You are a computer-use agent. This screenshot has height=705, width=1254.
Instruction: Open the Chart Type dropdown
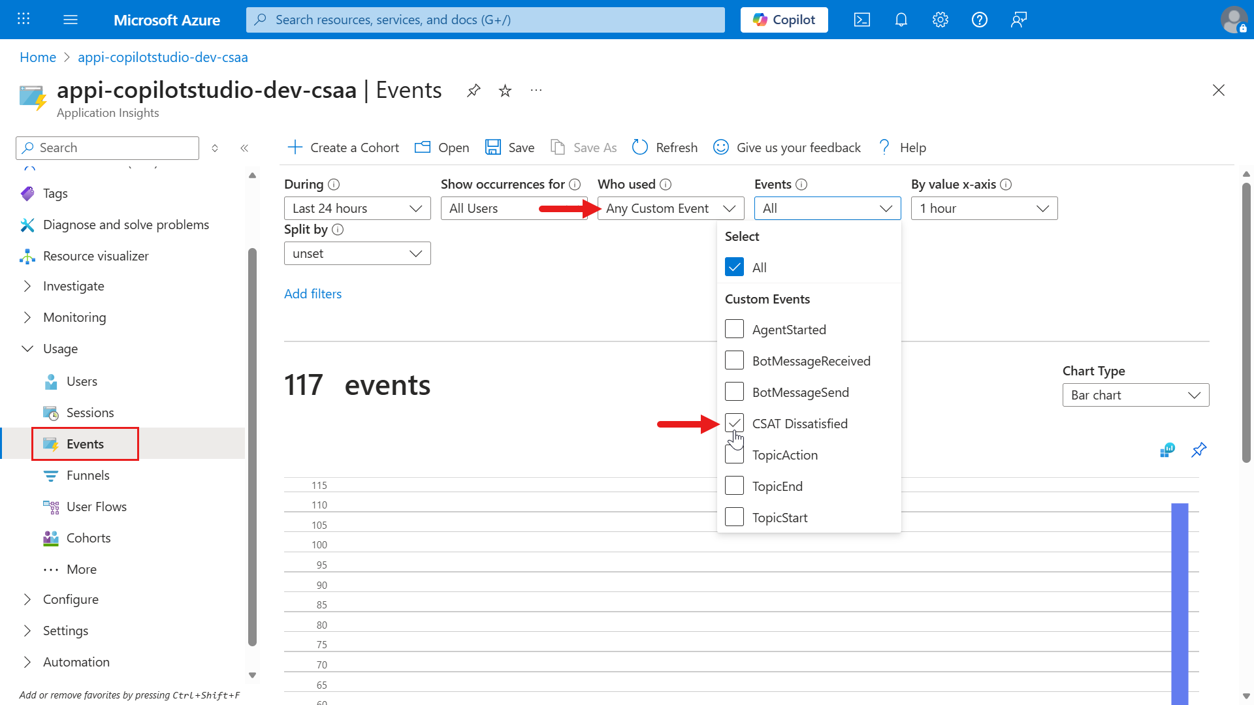[x=1135, y=395]
